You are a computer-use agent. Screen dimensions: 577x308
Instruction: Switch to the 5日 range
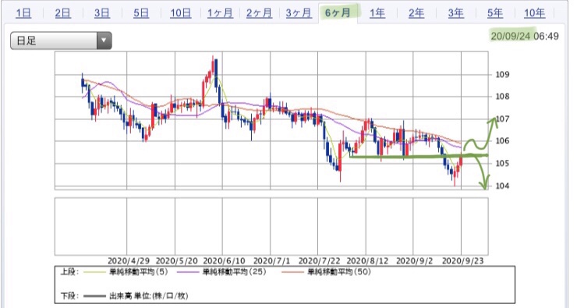pyautogui.click(x=141, y=13)
